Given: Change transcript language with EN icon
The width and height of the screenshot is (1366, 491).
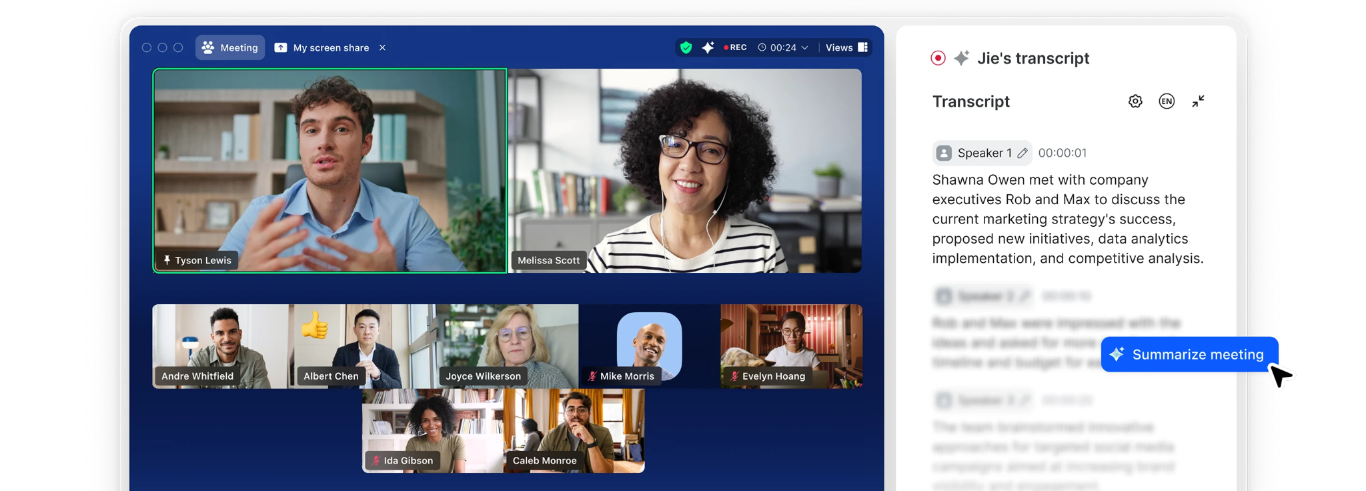Looking at the screenshot, I should (x=1167, y=101).
